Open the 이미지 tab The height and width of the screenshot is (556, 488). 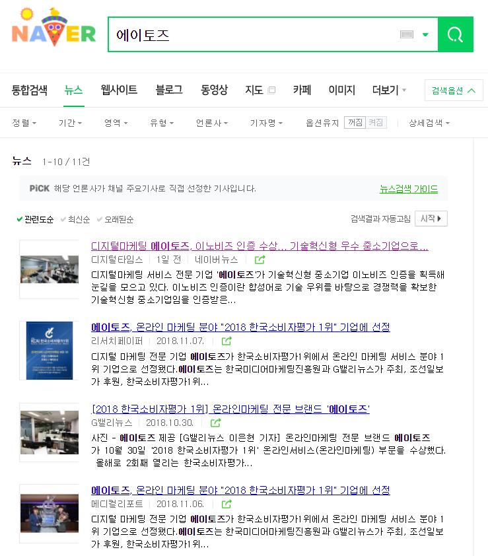click(x=342, y=90)
